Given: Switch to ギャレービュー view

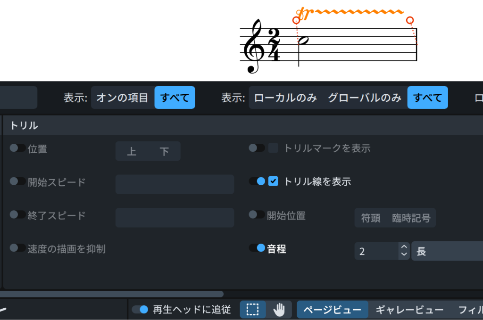Looking at the screenshot, I should pyautogui.click(x=409, y=310).
